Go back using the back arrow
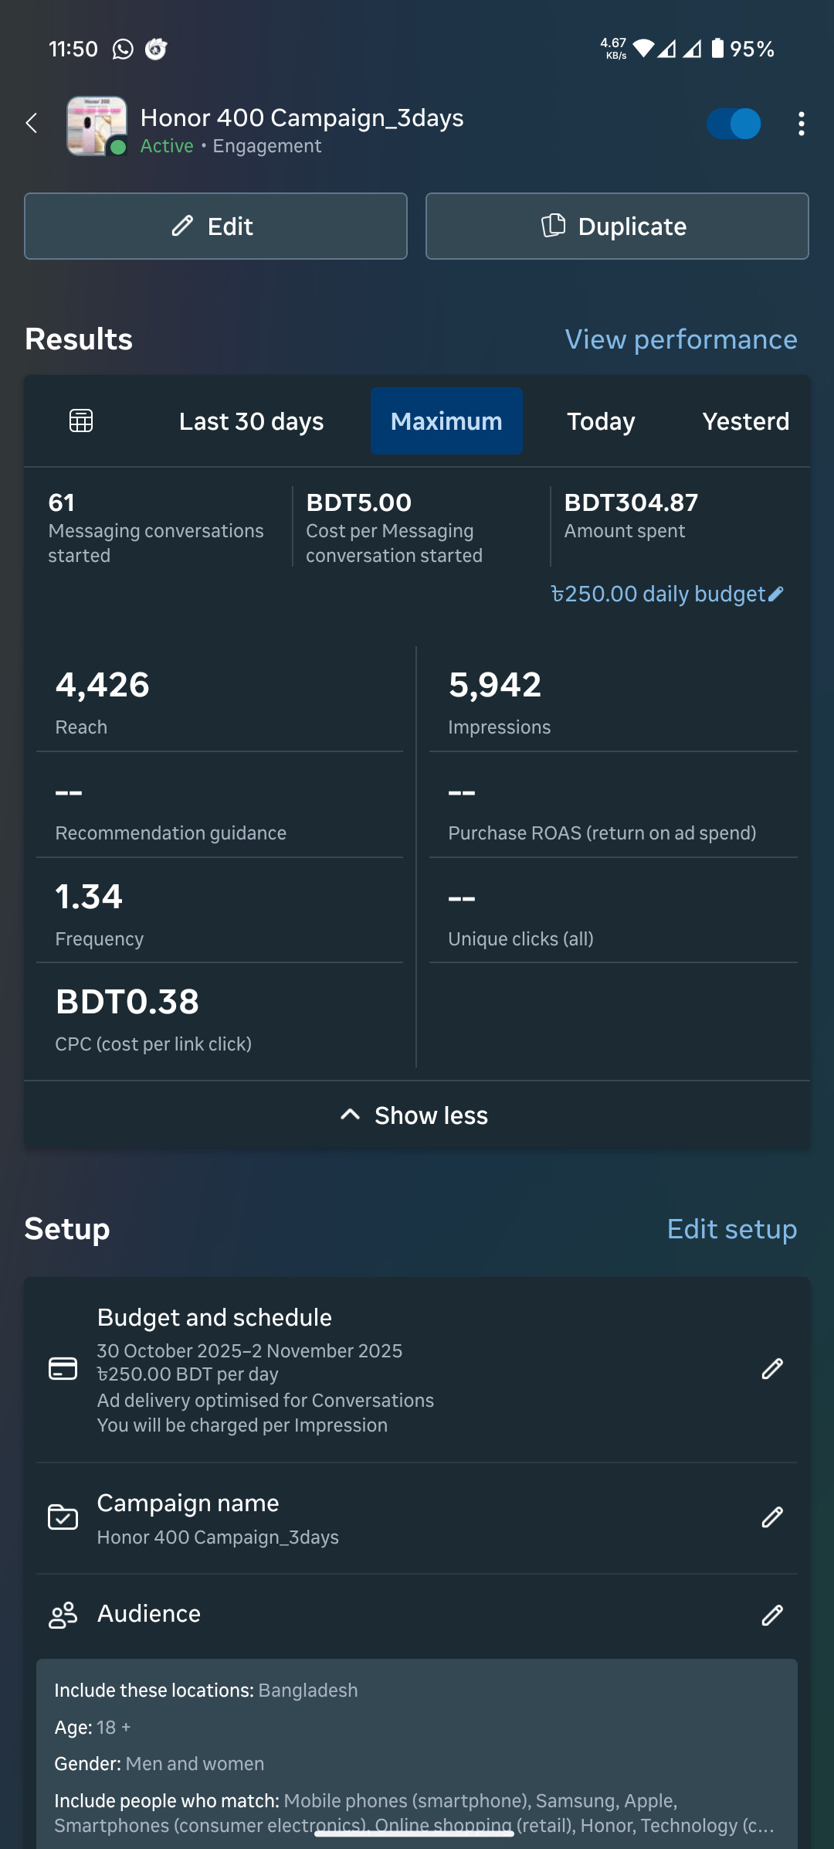 [x=31, y=124]
